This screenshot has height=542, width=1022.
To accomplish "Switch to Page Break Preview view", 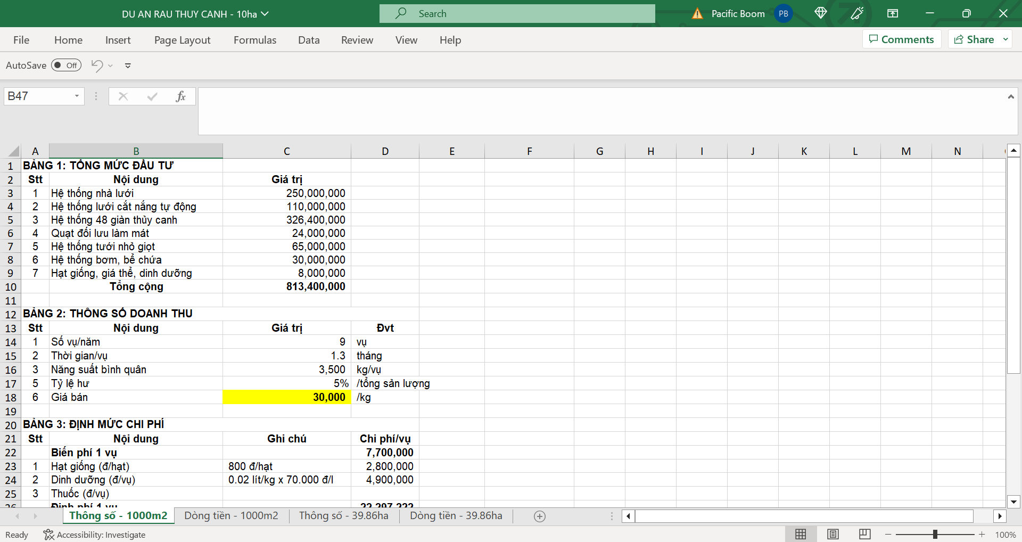I will pyautogui.click(x=864, y=534).
